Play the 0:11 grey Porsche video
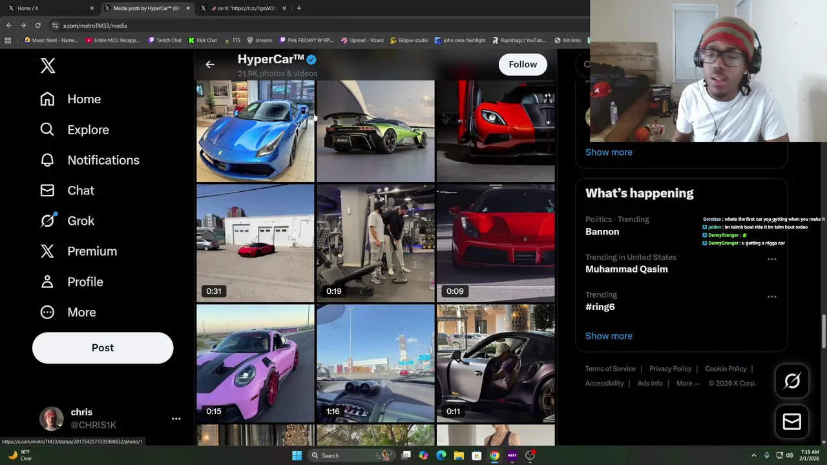 tap(496, 364)
